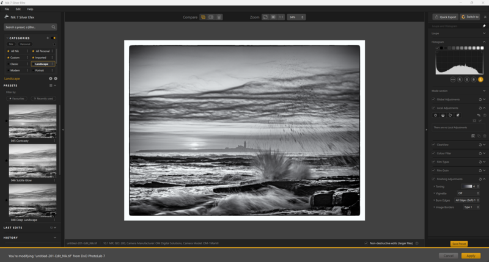This screenshot has width=489, height=262.
Task: Add a polygon local adjustment tool
Action: coord(450,115)
